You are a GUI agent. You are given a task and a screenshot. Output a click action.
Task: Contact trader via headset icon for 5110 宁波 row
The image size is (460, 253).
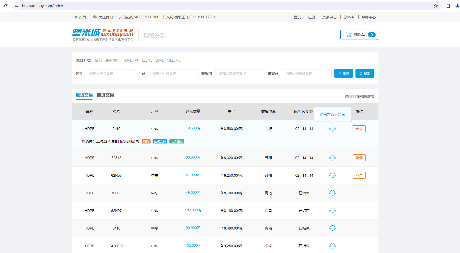pyautogui.click(x=332, y=129)
